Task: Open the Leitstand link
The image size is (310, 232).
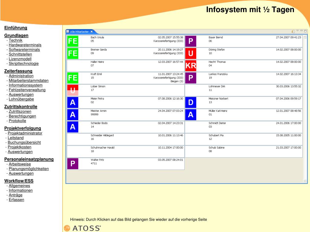Action: pyautogui.click(x=16, y=138)
